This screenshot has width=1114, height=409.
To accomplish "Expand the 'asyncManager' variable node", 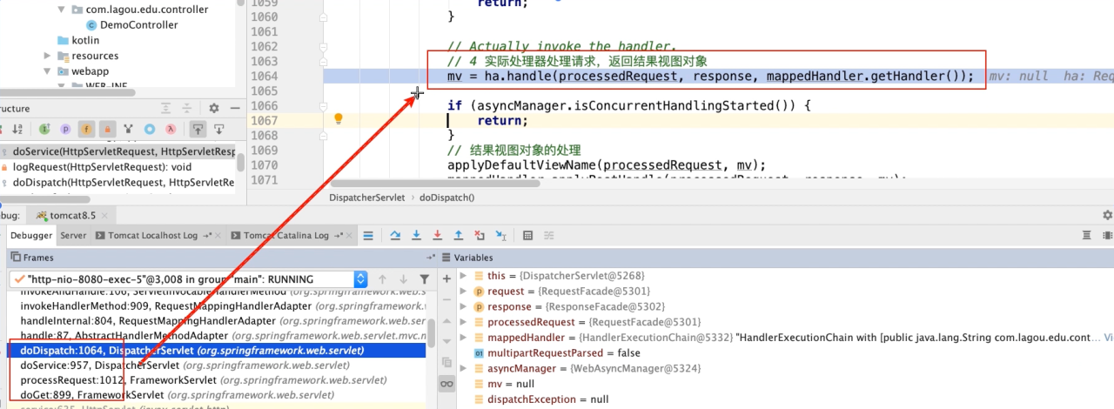I will coord(464,369).
